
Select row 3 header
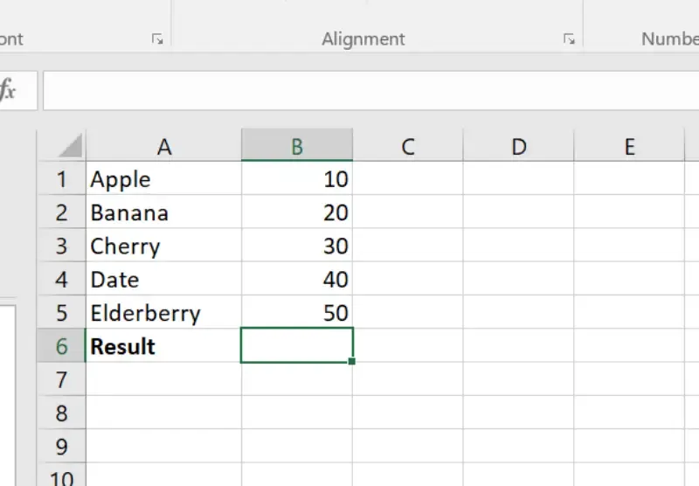[61, 246]
